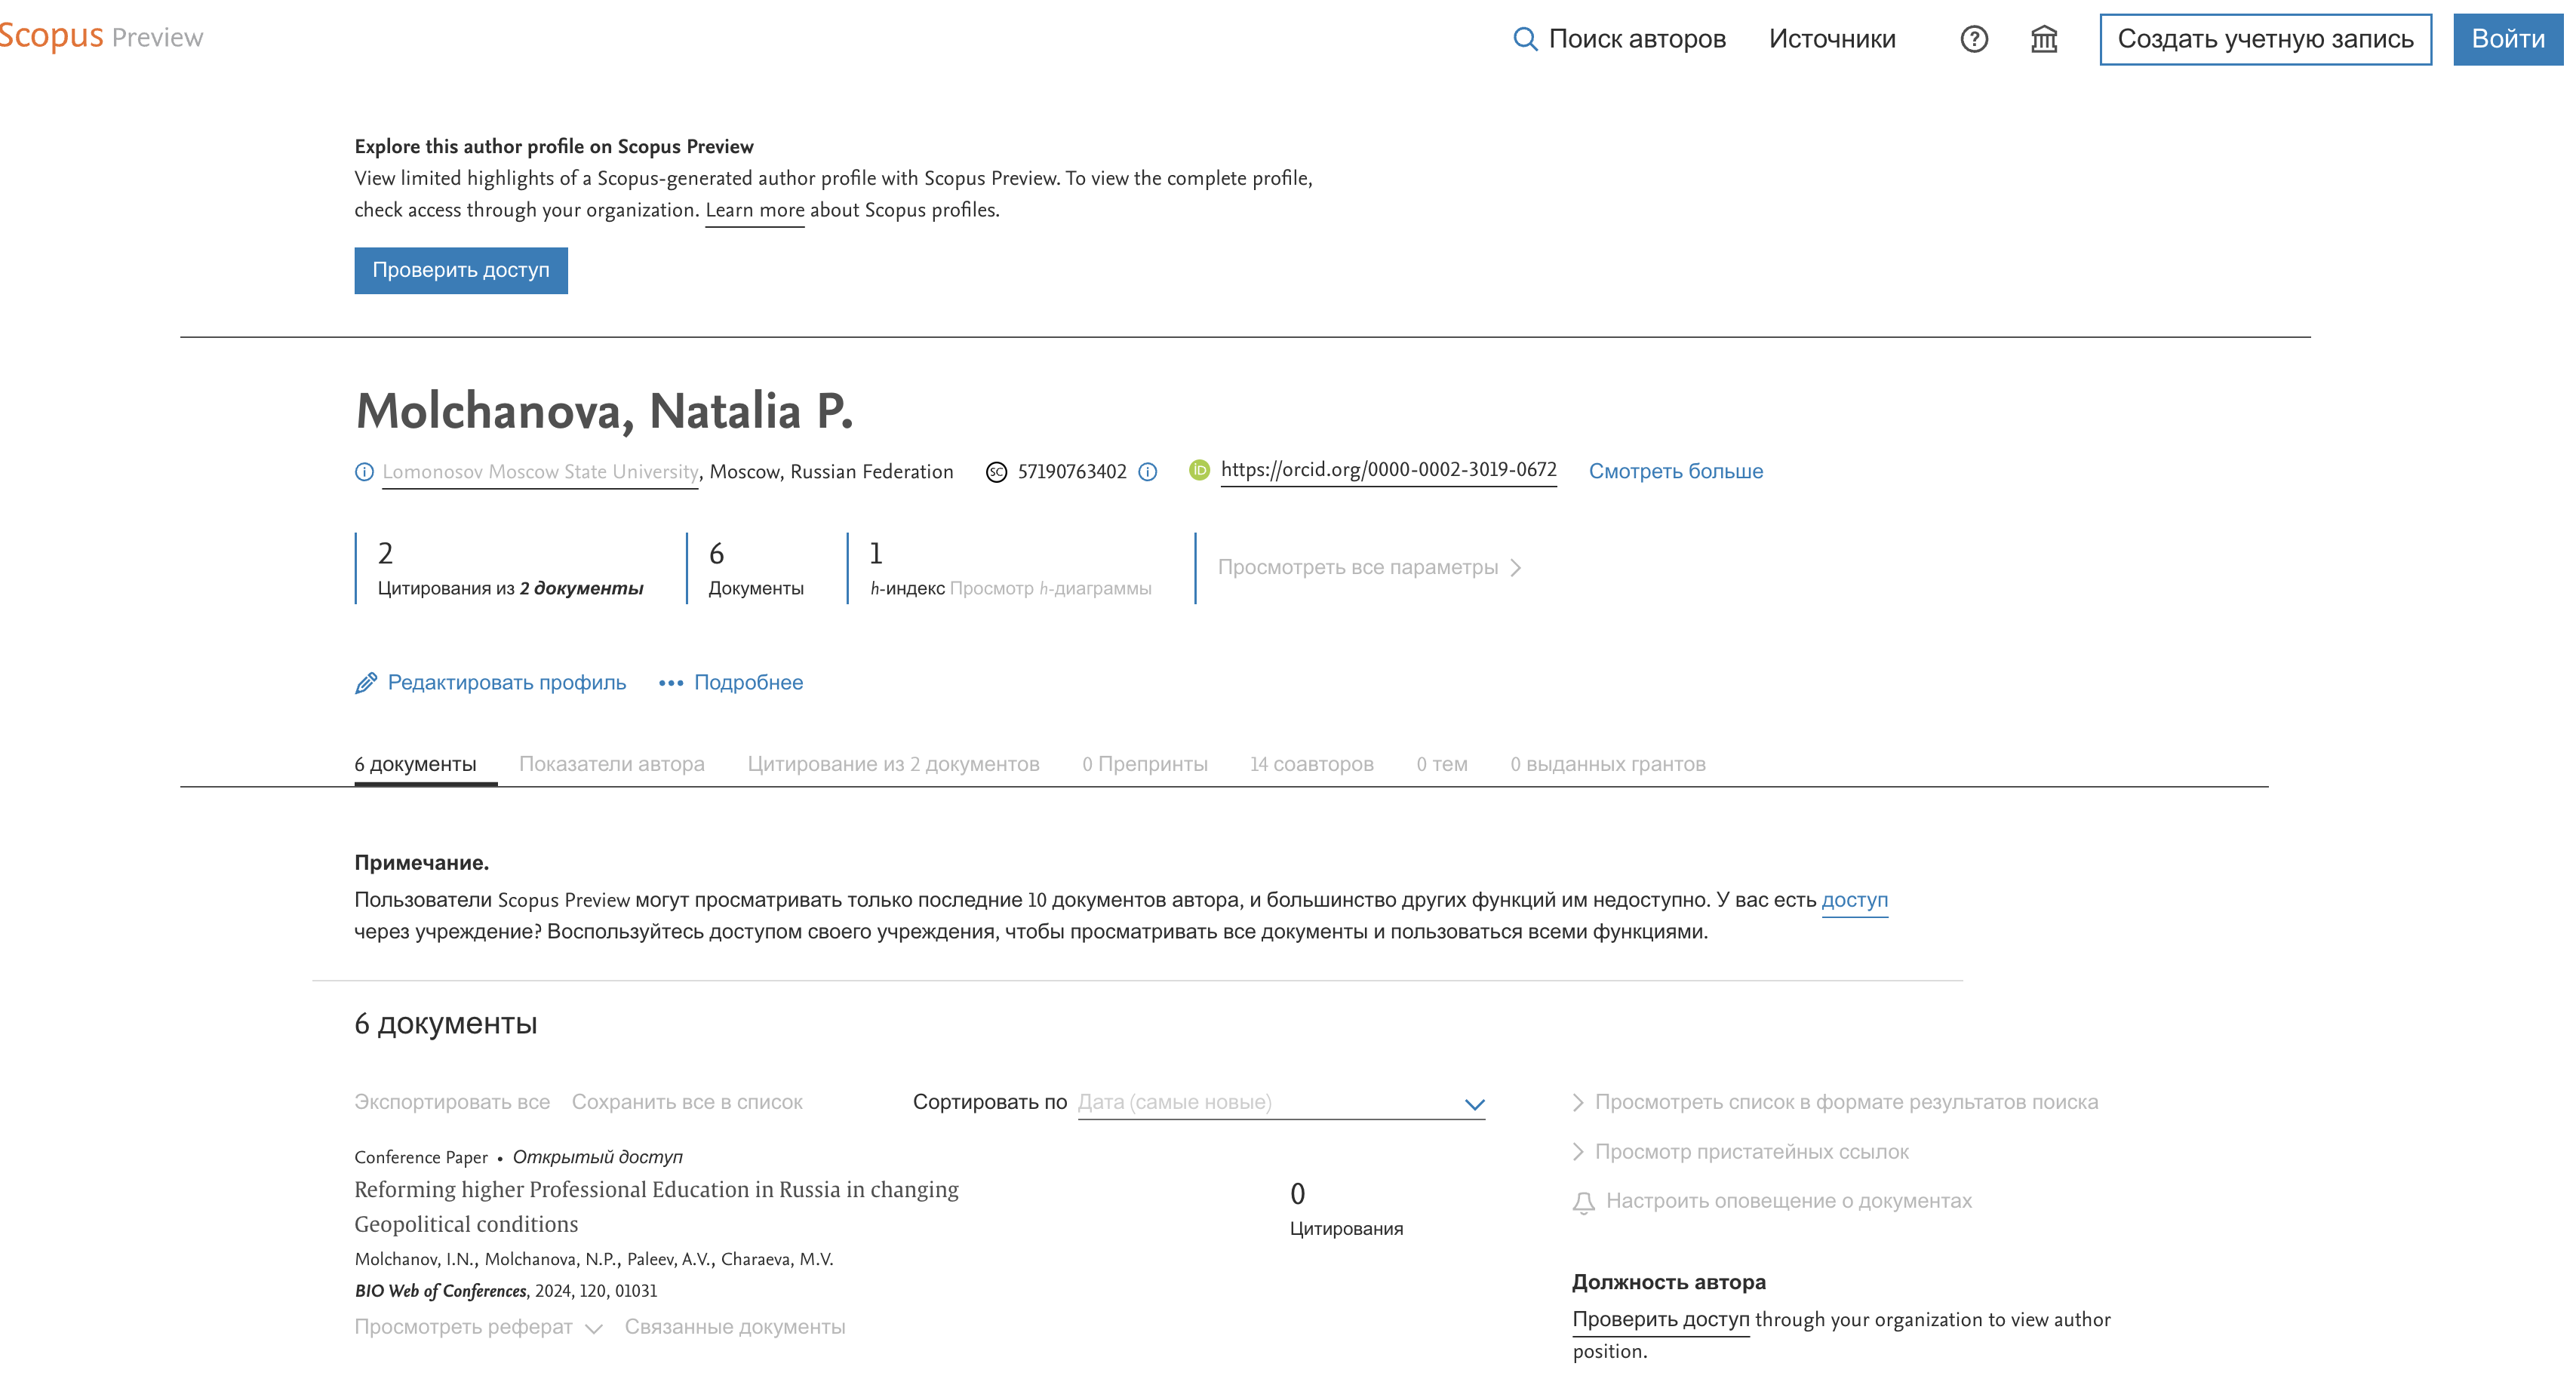2576x1385 pixels.
Task: Open the help question mark icon
Action: (x=1974, y=39)
